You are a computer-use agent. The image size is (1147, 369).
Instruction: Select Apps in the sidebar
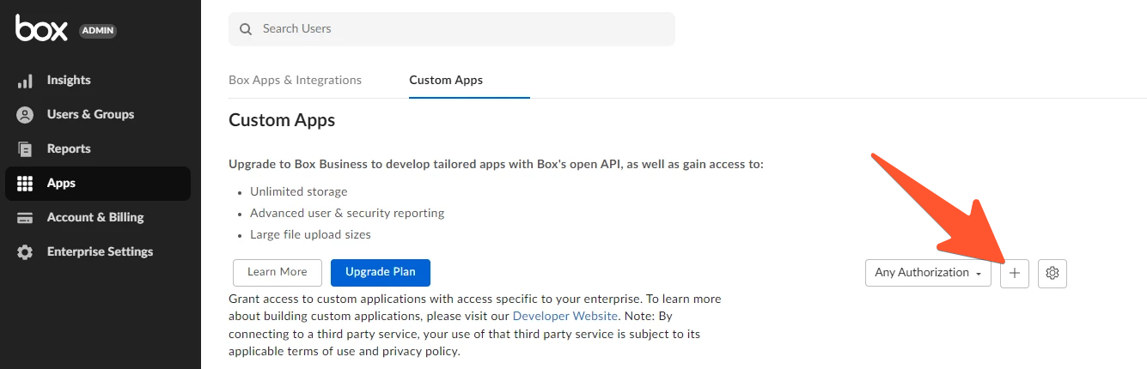click(x=98, y=184)
